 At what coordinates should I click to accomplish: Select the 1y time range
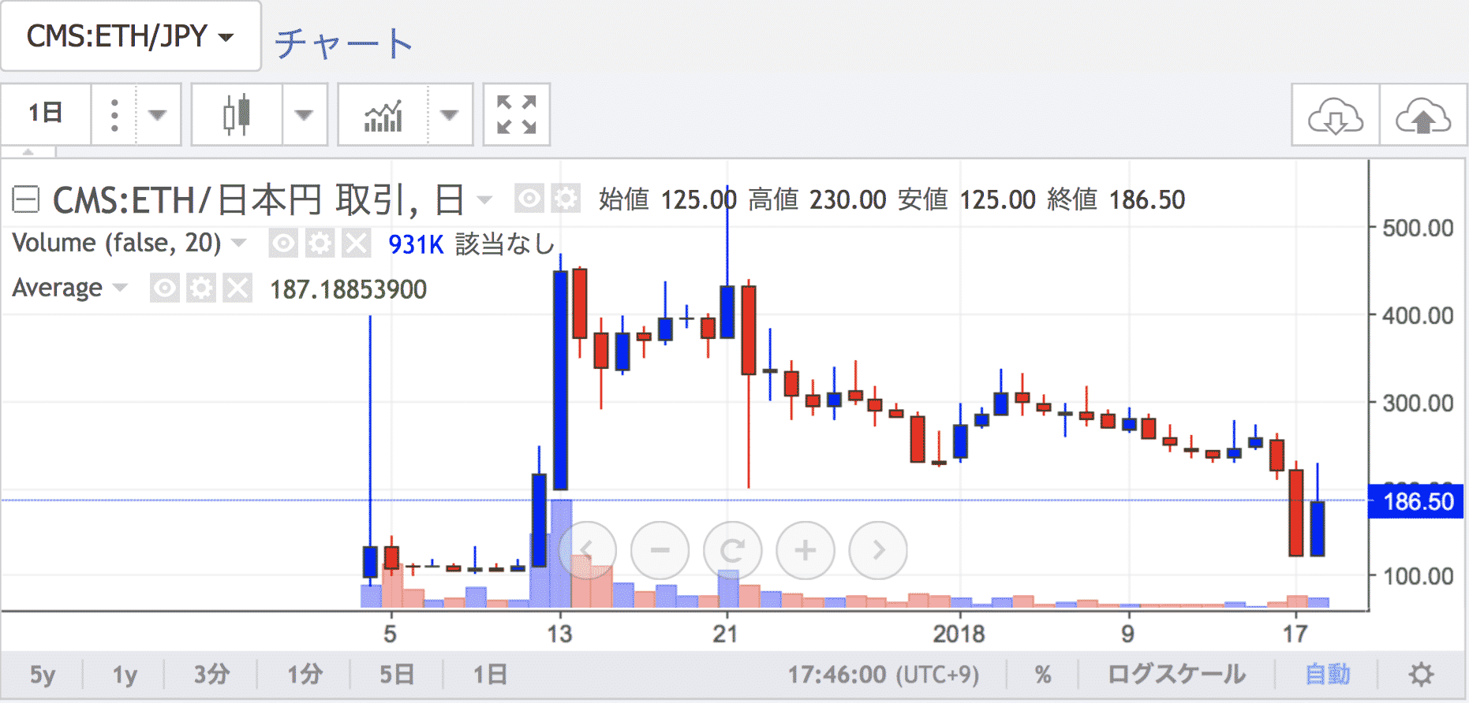click(x=125, y=675)
